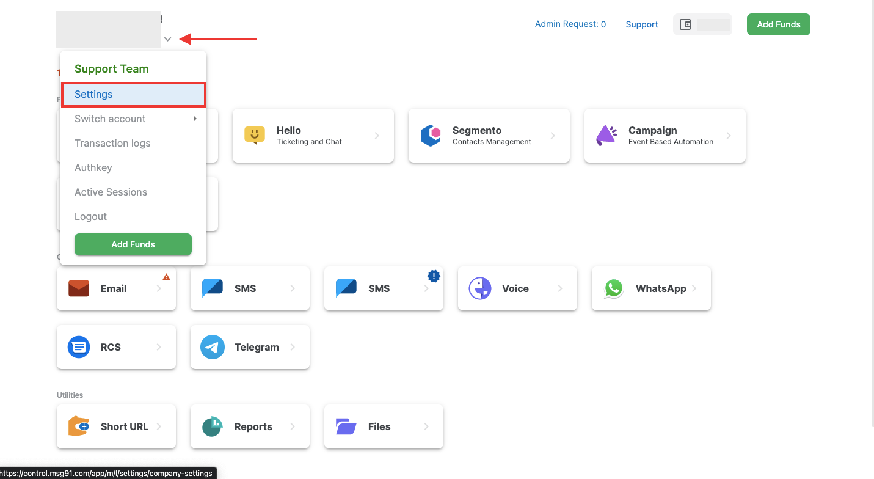Open the Hello smiley chat icon

click(255, 135)
